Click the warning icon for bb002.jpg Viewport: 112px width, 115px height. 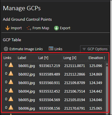point(11,73)
